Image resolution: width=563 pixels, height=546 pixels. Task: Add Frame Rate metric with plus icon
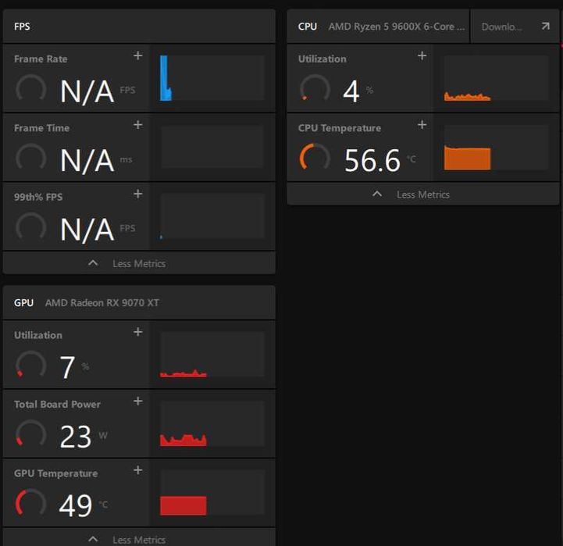click(x=138, y=55)
